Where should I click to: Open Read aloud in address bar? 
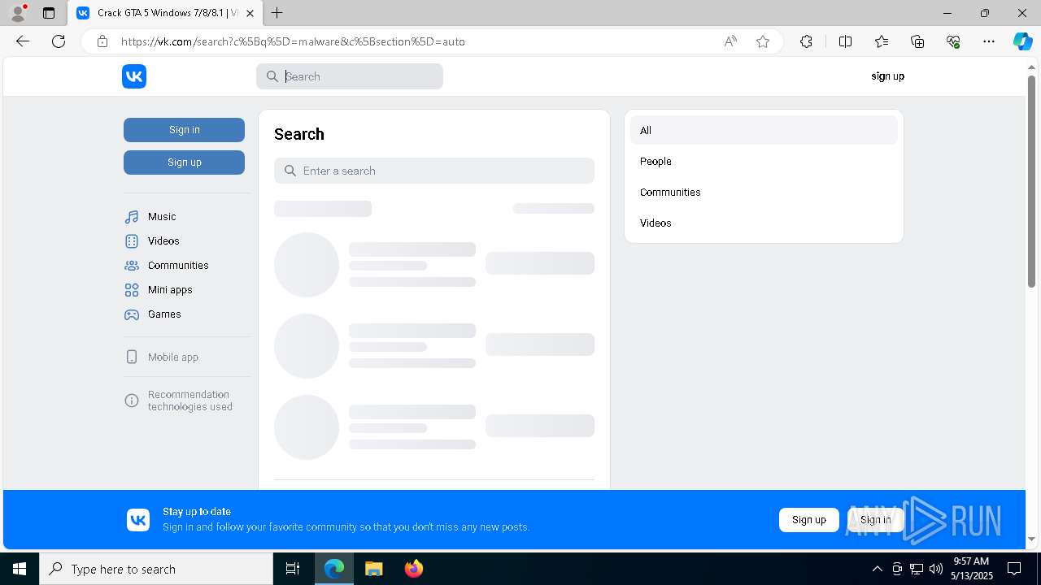coord(730,41)
